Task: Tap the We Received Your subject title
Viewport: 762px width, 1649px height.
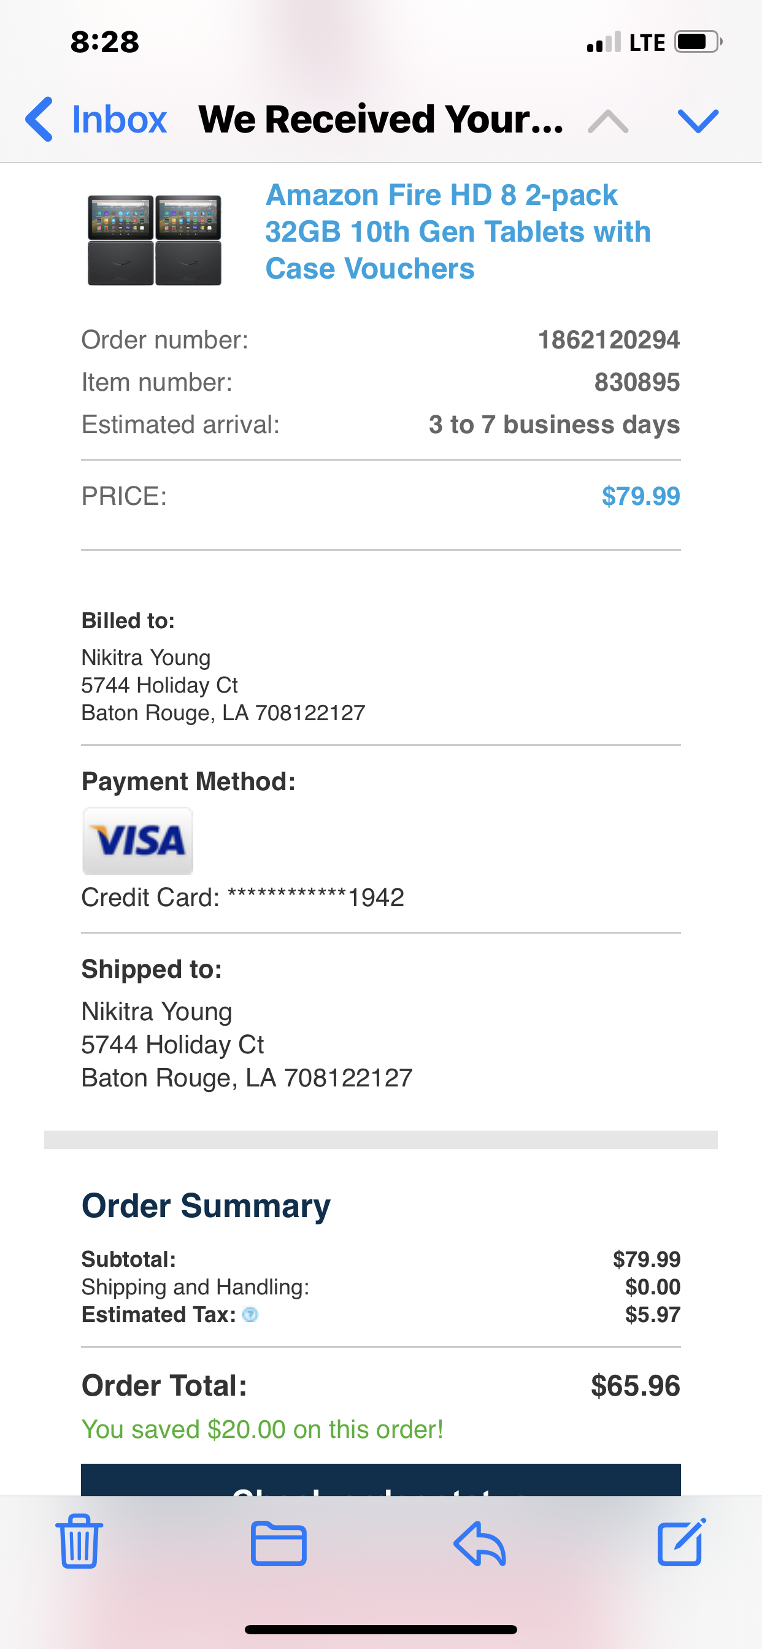Action: 381,120
